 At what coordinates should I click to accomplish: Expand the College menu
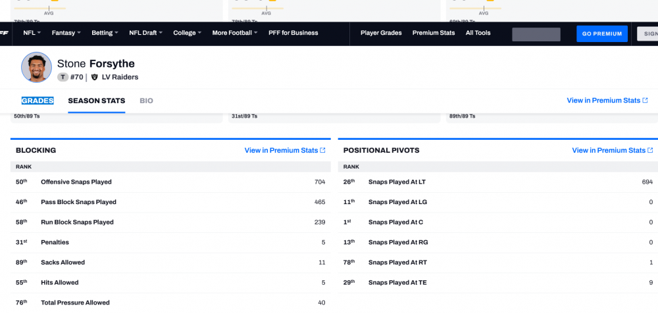click(188, 33)
